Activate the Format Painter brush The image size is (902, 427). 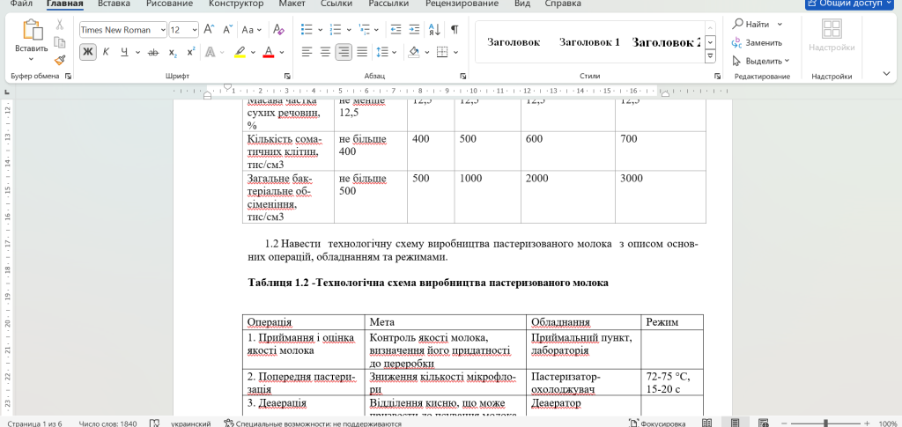coord(59,60)
